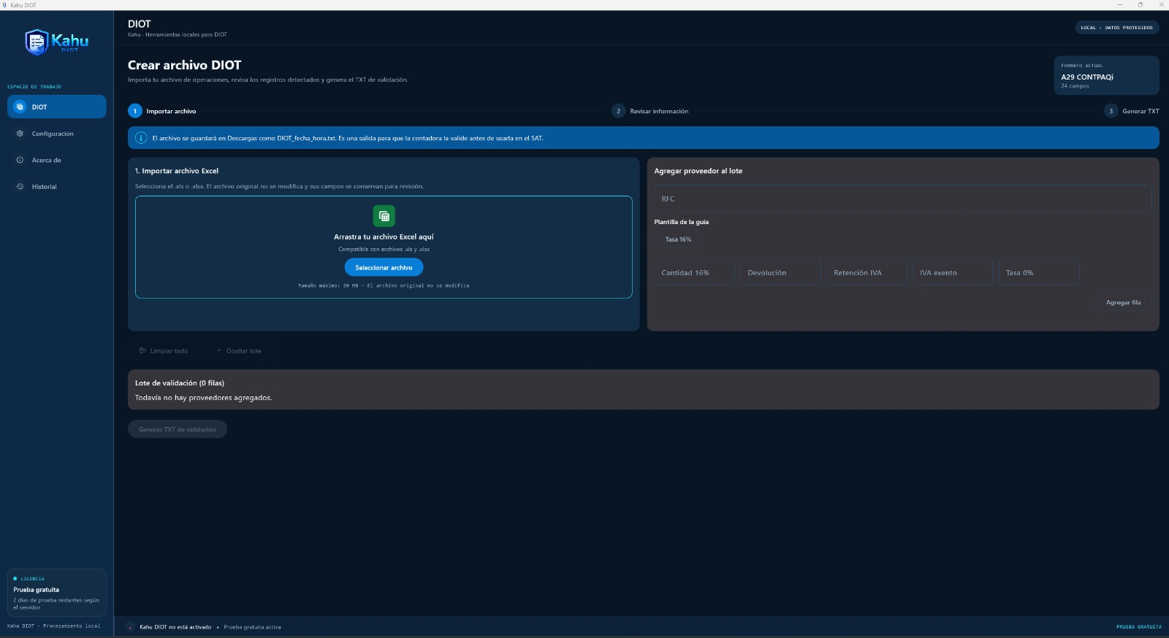Click the "Arrastra tu archivo Excel aquí" text
This screenshot has width=1169, height=638.
click(x=384, y=237)
